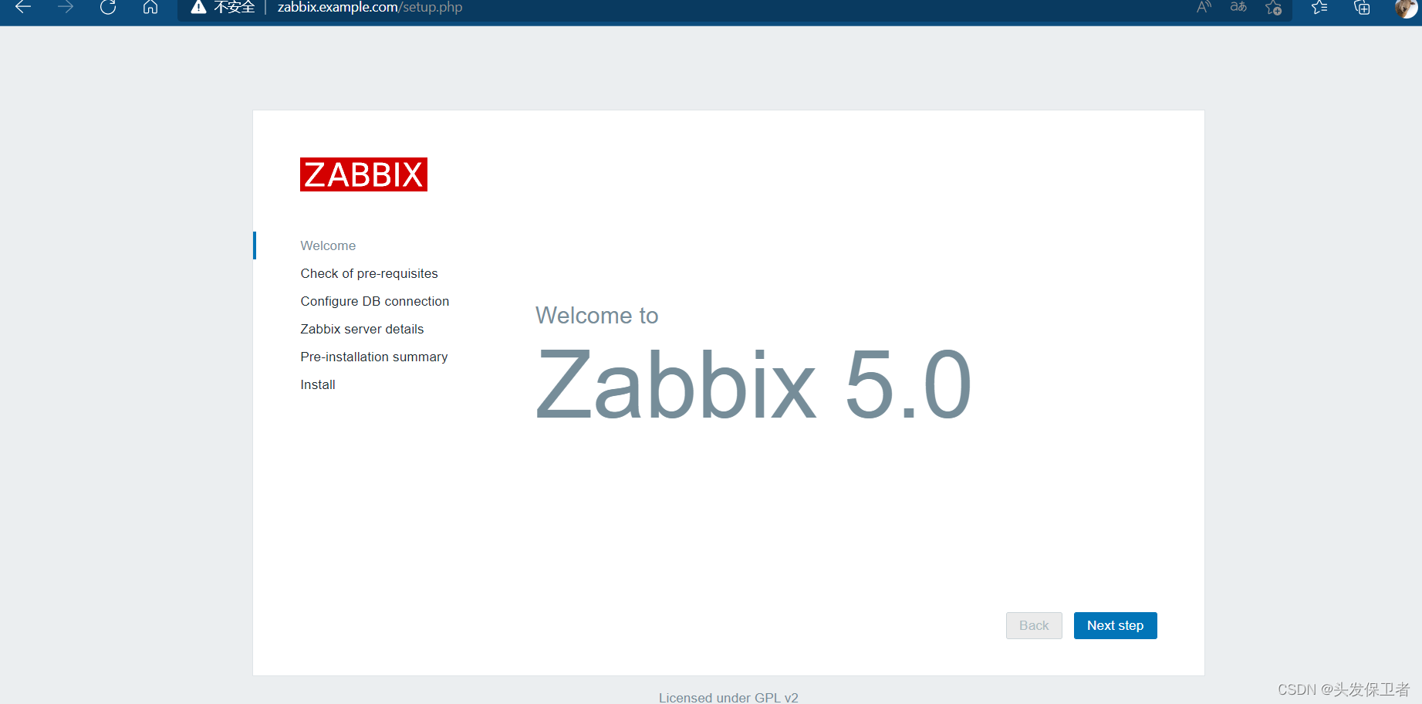The width and height of the screenshot is (1422, 704).
Task: Go back with the browser back arrow
Action: pos(23,7)
